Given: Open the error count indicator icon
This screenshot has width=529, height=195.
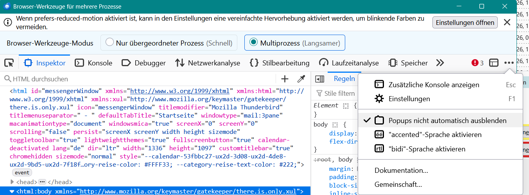Looking at the screenshot, I should tap(477, 63).
